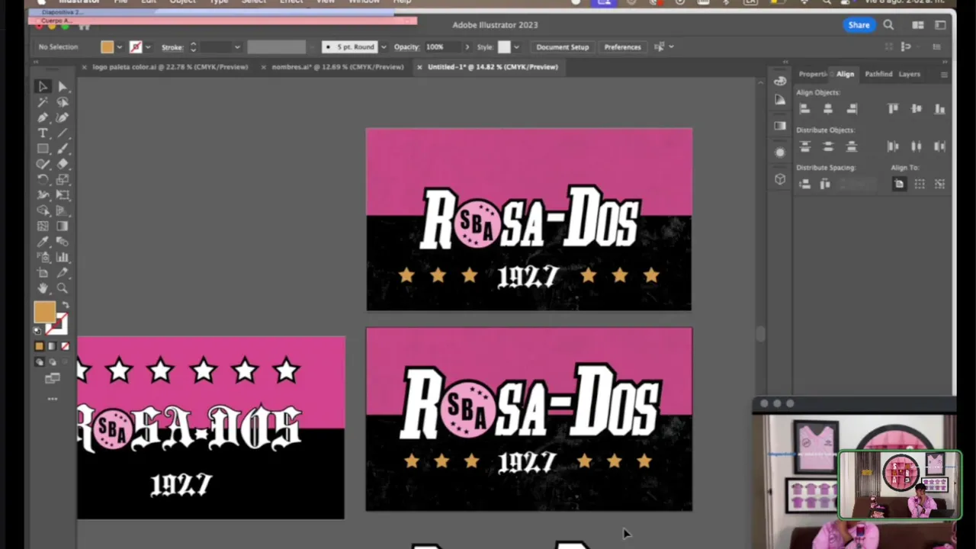Select the Direct Selection tool

click(63, 87)
